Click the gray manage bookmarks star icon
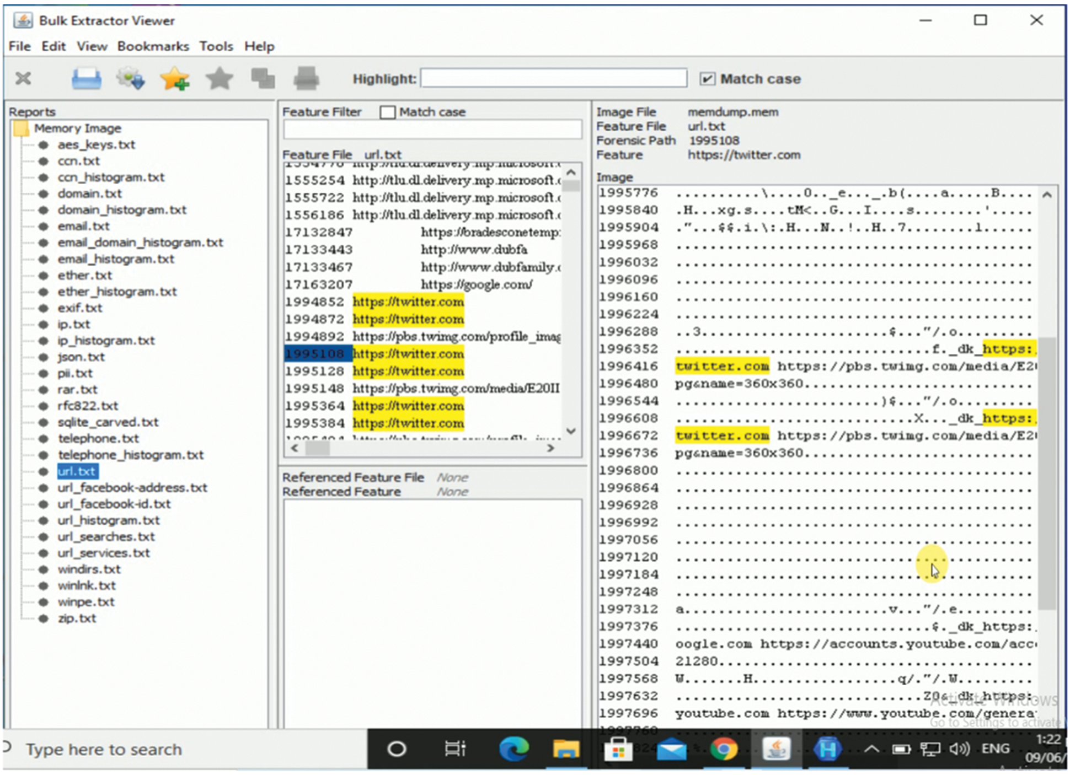The width and height of the screenshot is (1070, 775). 219,78
